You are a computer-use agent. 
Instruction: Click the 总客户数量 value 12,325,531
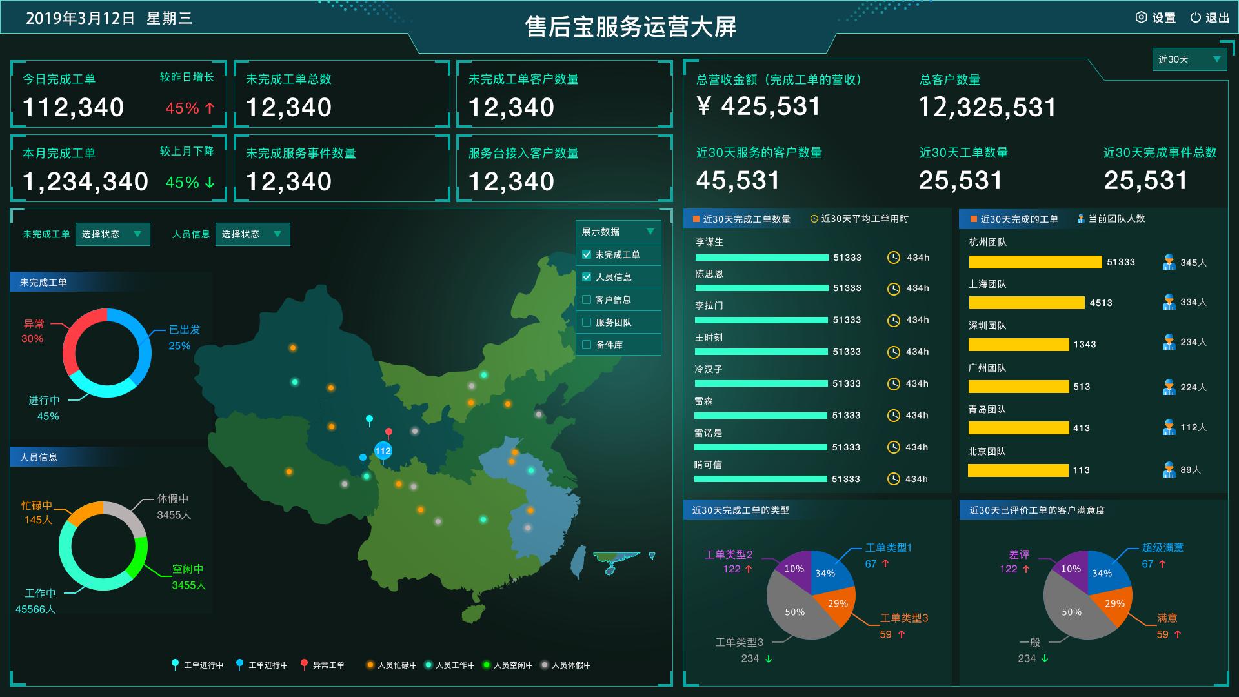tap(988, 107)
